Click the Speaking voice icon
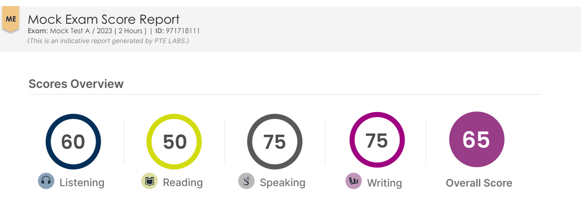This screenshot has height=205, width=581. point(246,181)
